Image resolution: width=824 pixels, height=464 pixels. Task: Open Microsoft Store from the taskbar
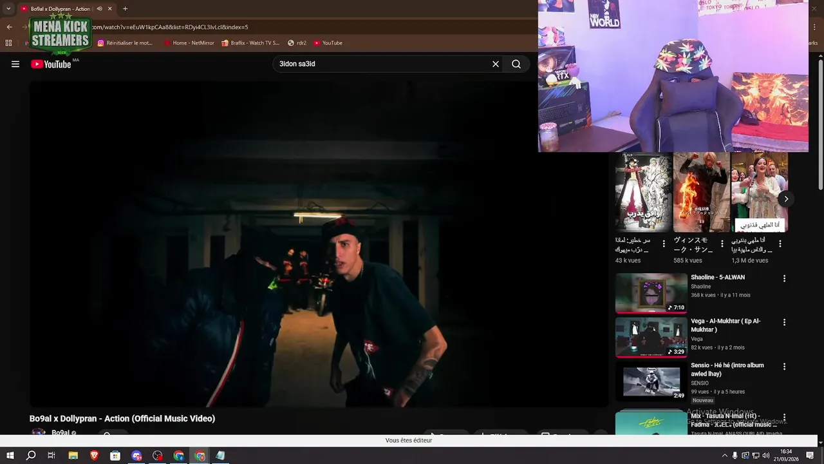tap(115, 456)
